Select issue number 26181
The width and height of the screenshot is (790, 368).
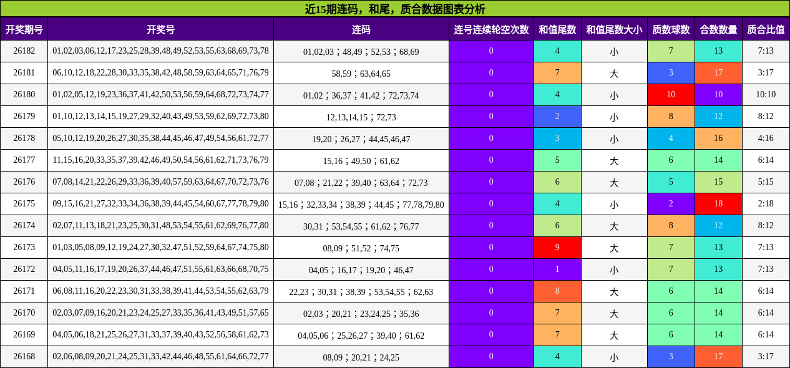[x=24, y=73]
